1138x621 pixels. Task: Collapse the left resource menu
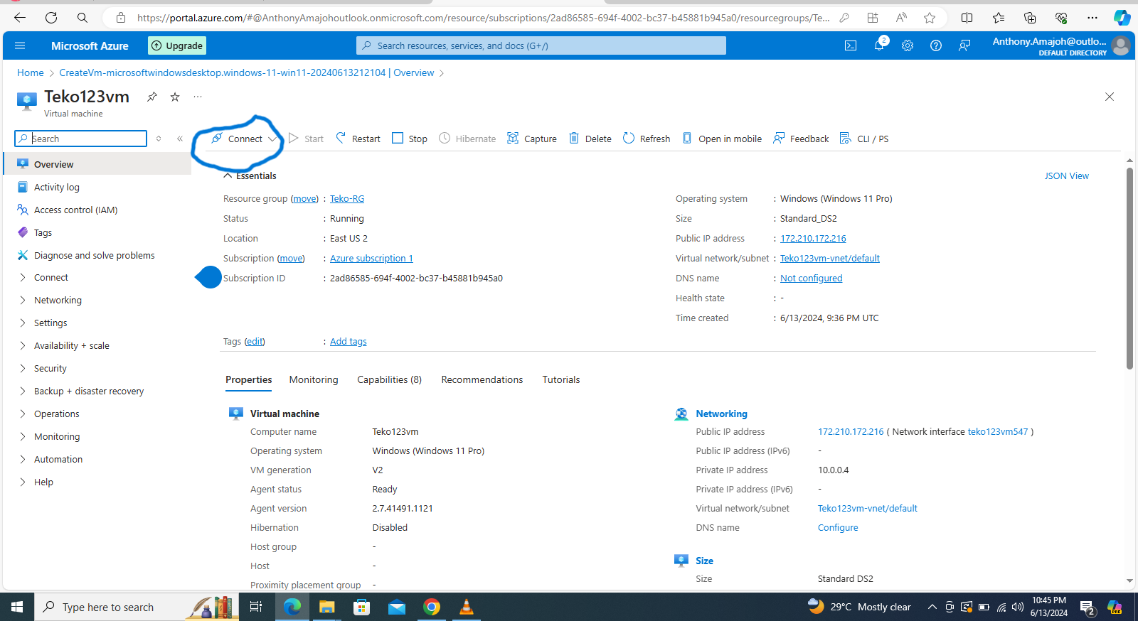click(180, 139)
